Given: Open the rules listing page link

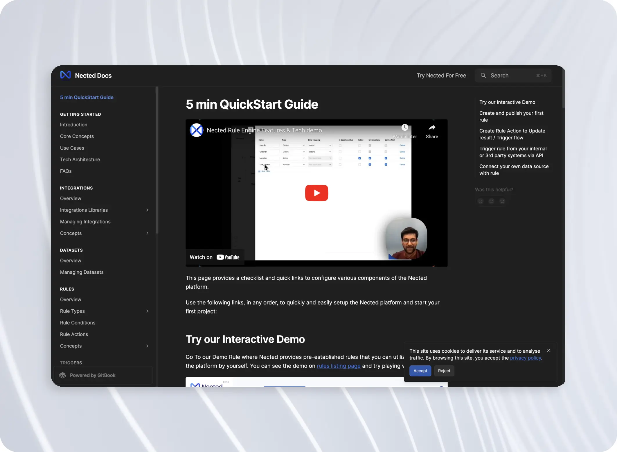Looking at the screenshot, I should 338,366.
